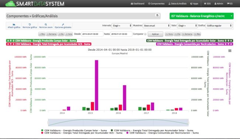240x139 pixels.
Task: Toggle the Comparar checkbox
Action: click(x=145, y=34)
